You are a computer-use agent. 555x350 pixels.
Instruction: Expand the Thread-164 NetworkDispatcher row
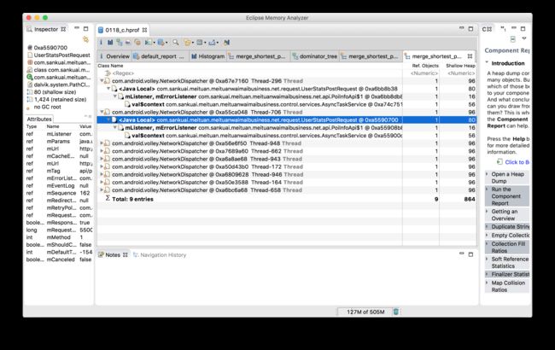pyautogui.click(x=102, y=182)
